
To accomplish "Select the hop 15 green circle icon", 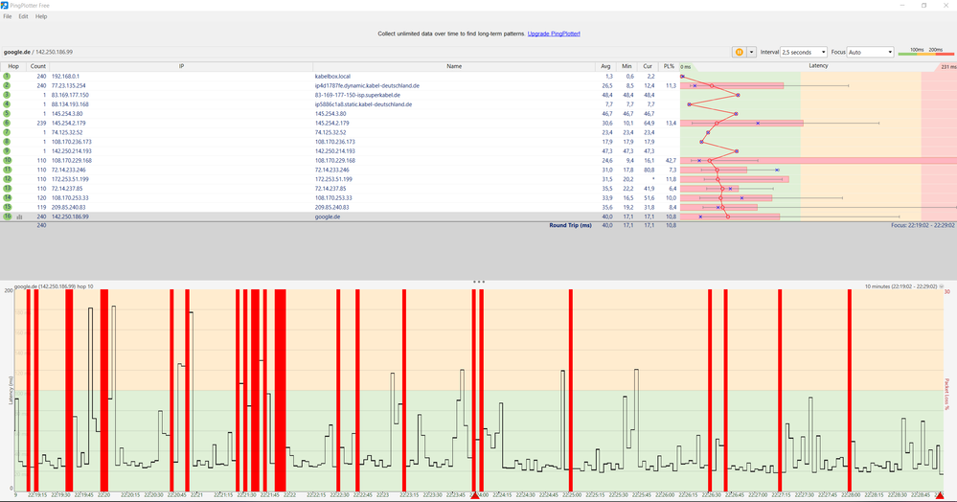I will [x=7, y=207].
